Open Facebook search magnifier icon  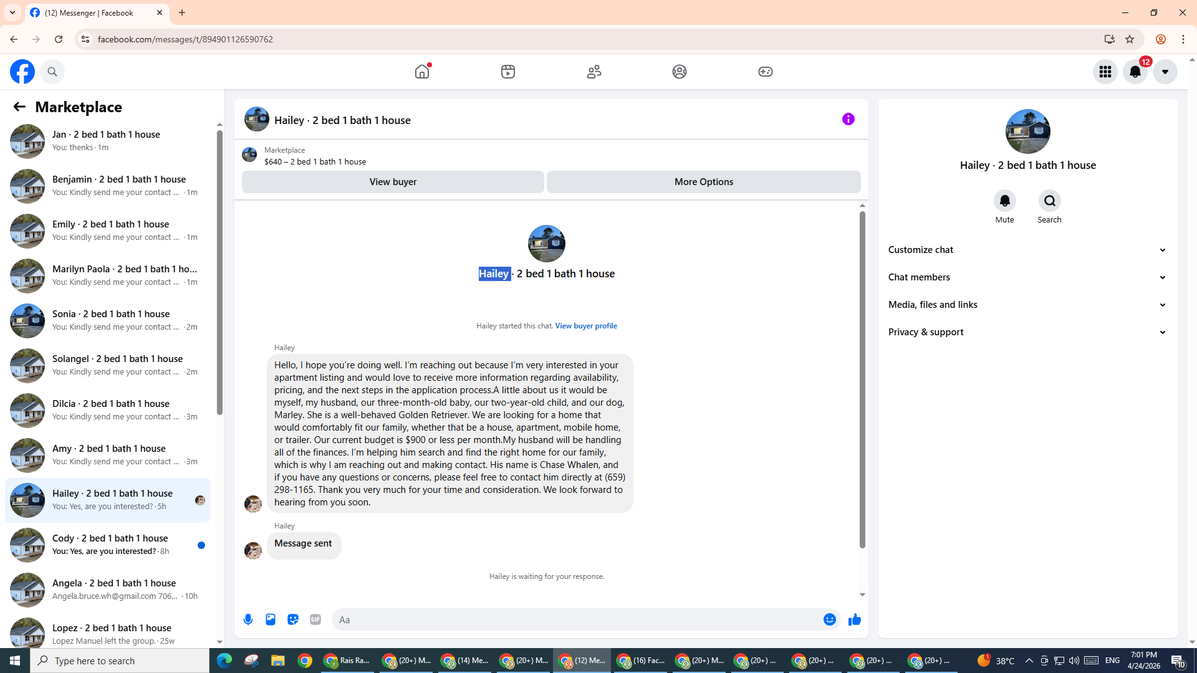point(52,72)
